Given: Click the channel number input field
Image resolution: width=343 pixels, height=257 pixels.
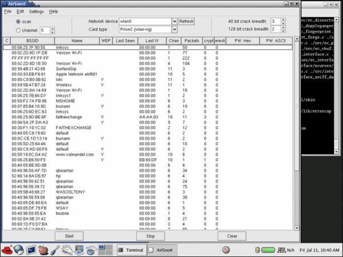Looking at the screenshot, I should (45, 30).
